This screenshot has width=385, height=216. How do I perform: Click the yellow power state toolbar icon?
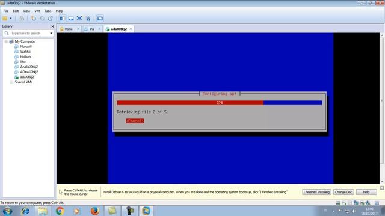coord(5,19)
